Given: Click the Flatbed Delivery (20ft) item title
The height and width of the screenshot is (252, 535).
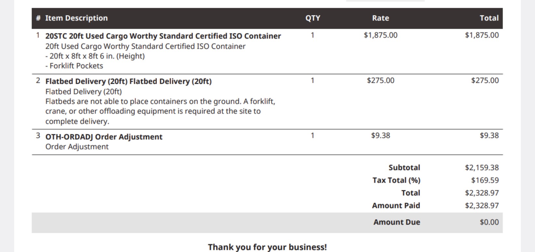Looking at the screenshot, I should pos(128,81).
